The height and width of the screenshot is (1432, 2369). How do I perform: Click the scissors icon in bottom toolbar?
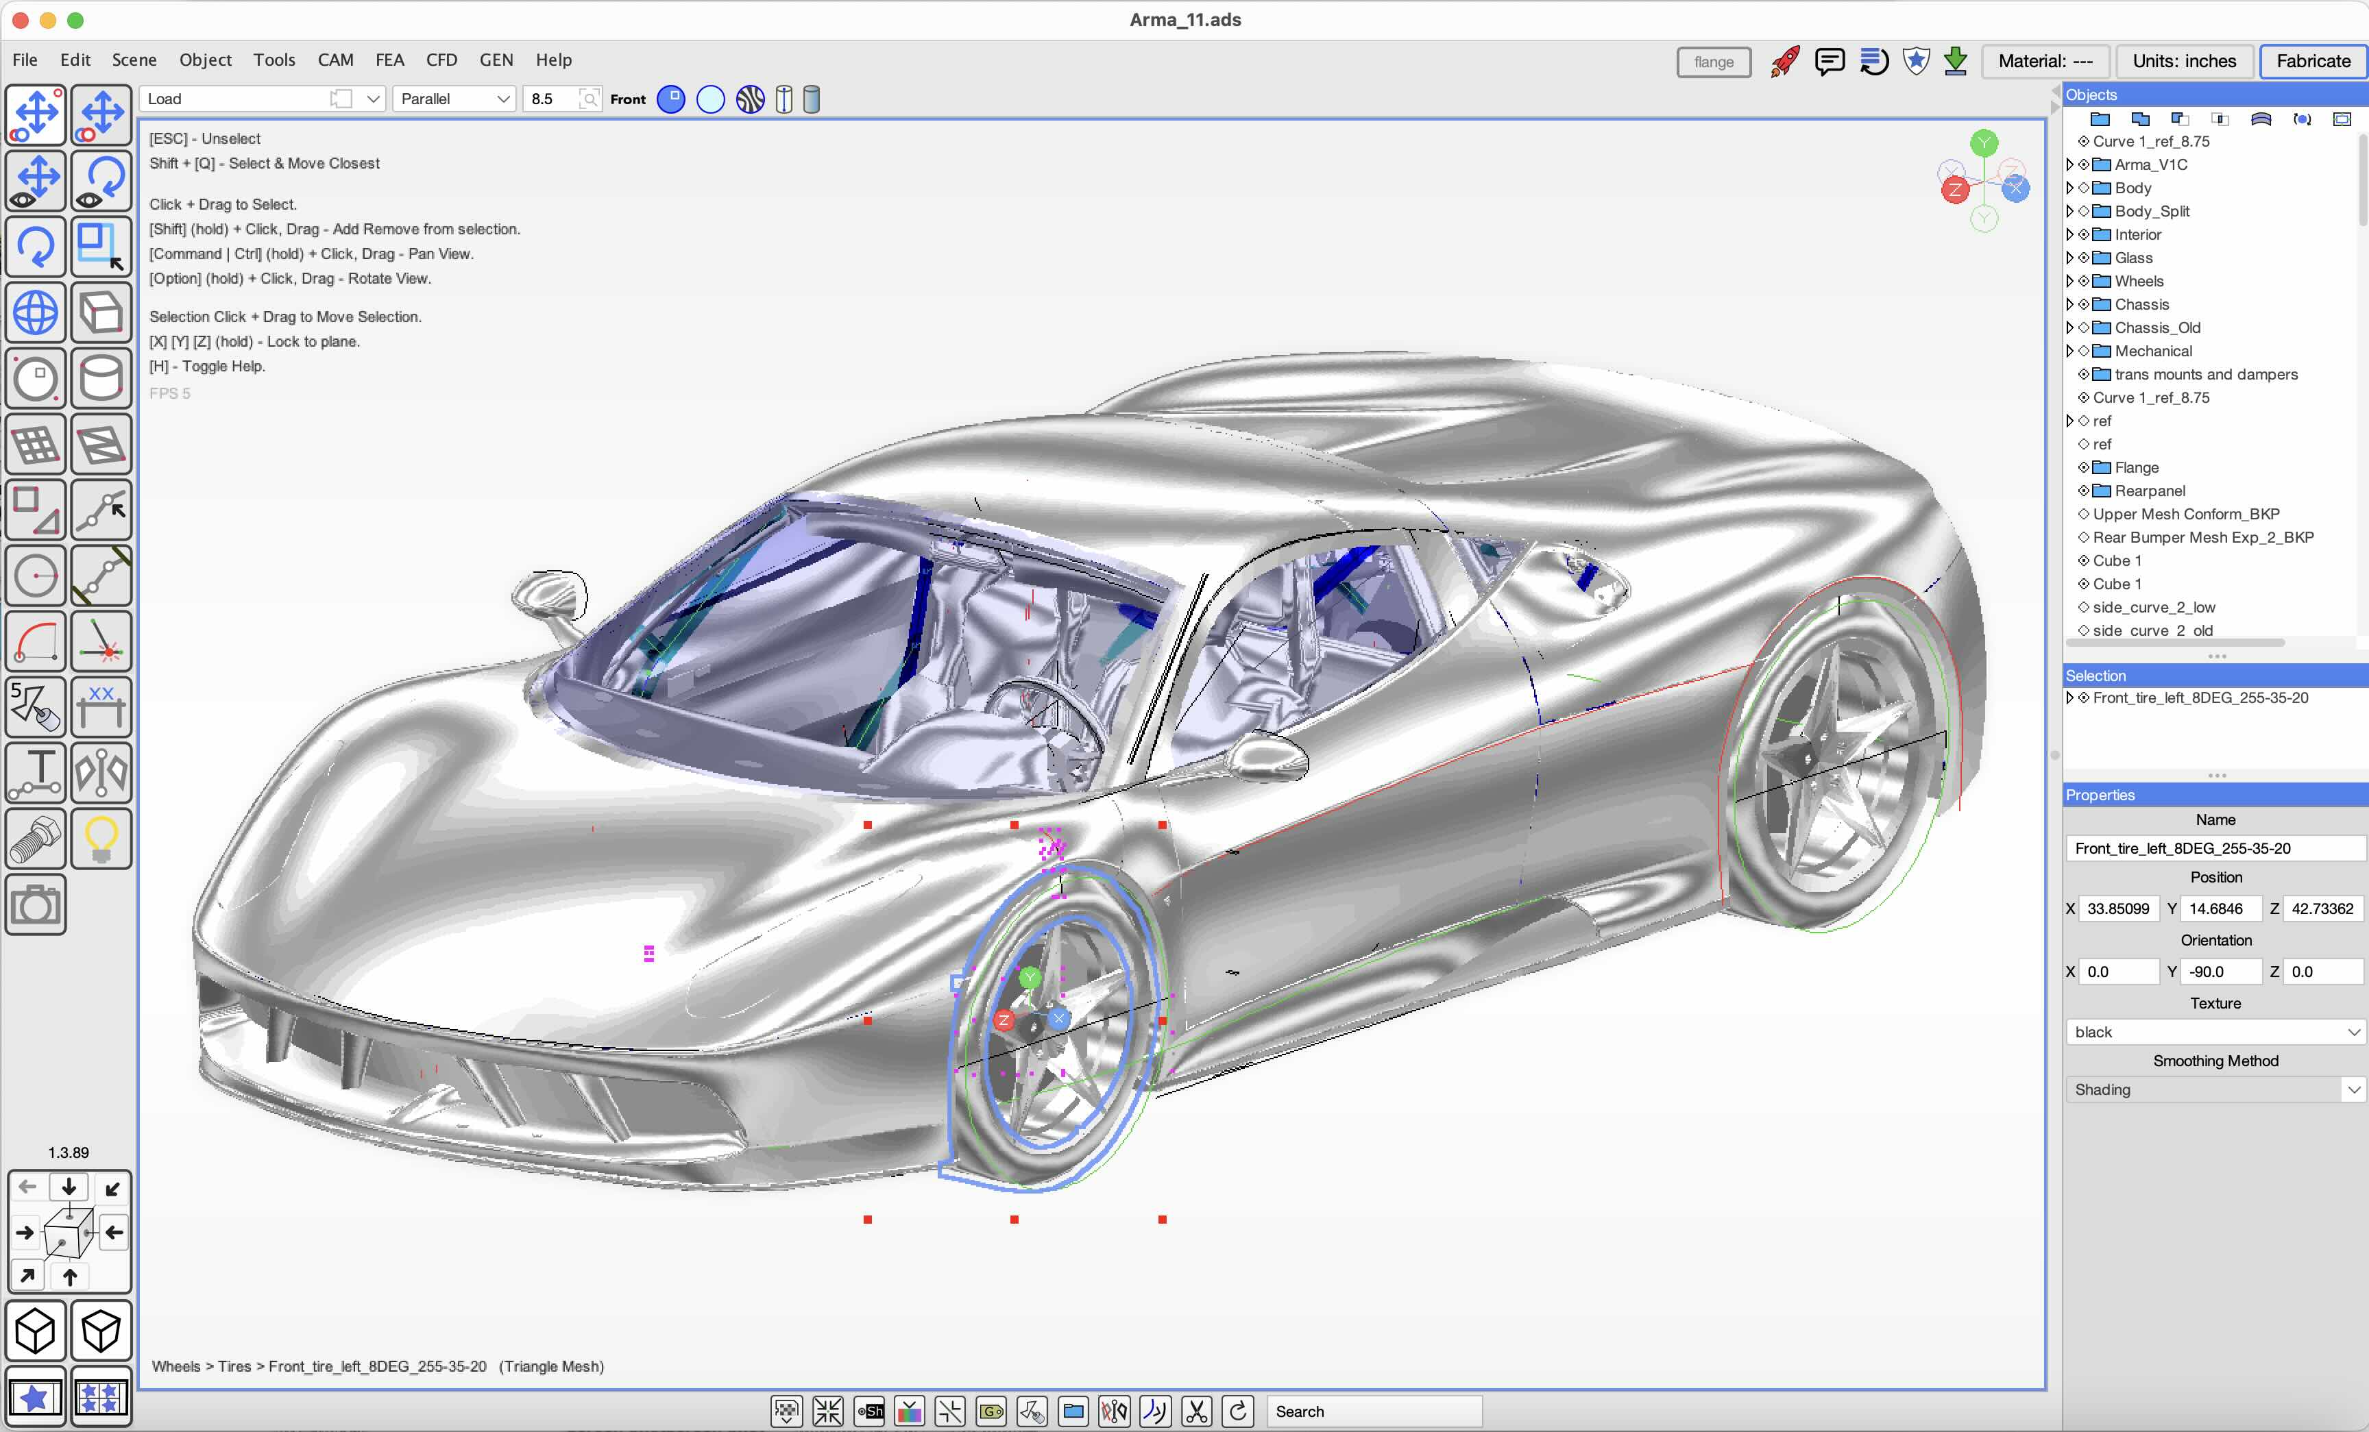[1196, 1411]
